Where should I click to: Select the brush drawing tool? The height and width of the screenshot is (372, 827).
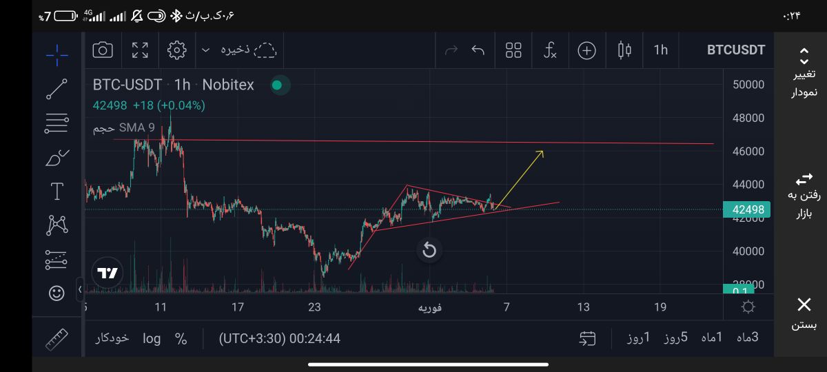[x=57, y=158]
